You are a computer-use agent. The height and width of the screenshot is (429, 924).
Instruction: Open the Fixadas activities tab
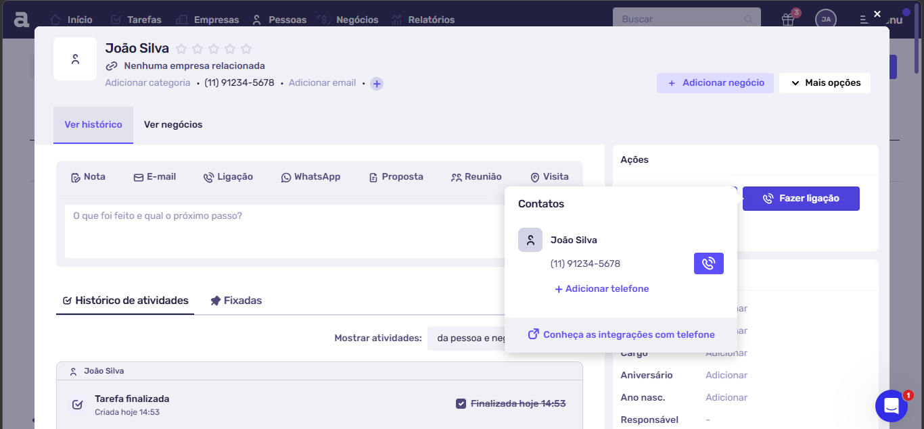[235, 301]
